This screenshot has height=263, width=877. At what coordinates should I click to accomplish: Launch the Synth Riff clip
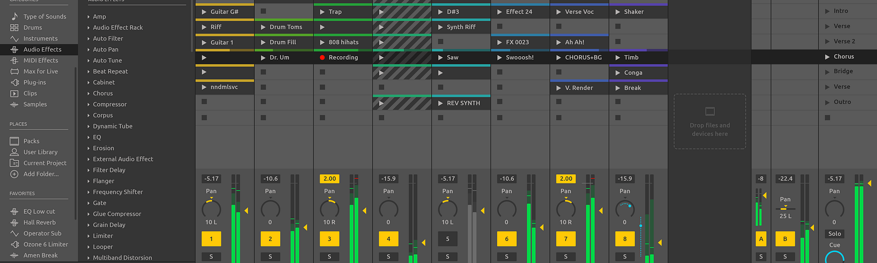[x=441, y=27]
